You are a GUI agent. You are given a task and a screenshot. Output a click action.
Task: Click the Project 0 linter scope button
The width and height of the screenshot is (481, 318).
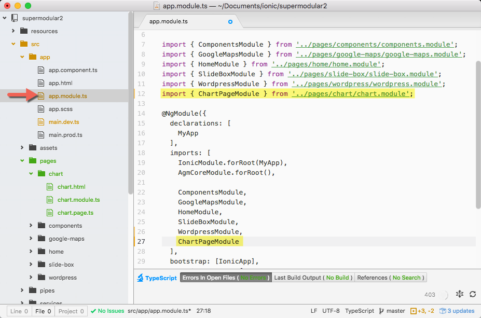[71, 311]
